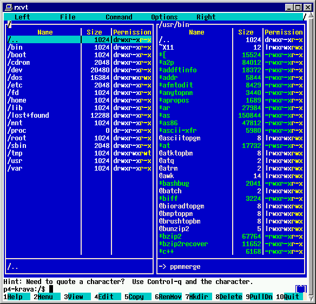The image size is (316, 304).
Task: Click the scrollbar up arrow
Action: tap(311, 15)
